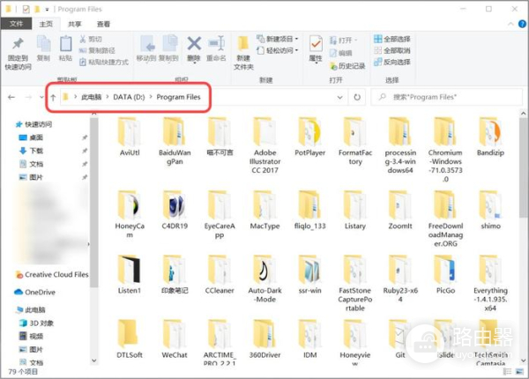
Task: Click the Paste (粘贴) ribbon icon
Action: (x=65, y=48)
